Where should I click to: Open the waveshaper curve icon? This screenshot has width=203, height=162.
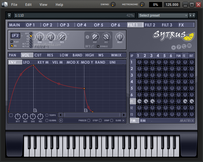click(93, 46)
